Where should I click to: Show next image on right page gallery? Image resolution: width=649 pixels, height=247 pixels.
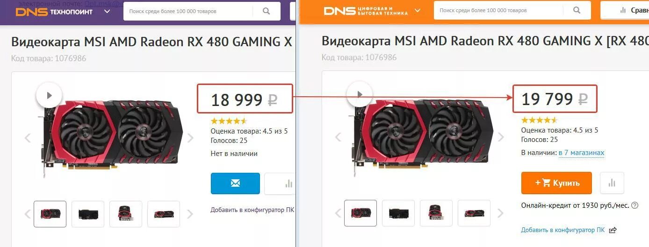click(501, 137)
